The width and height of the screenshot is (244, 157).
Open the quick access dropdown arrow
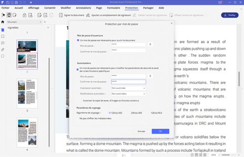coord(31,2)
